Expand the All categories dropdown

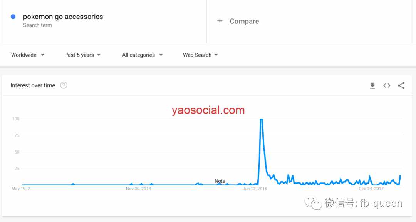143,55
